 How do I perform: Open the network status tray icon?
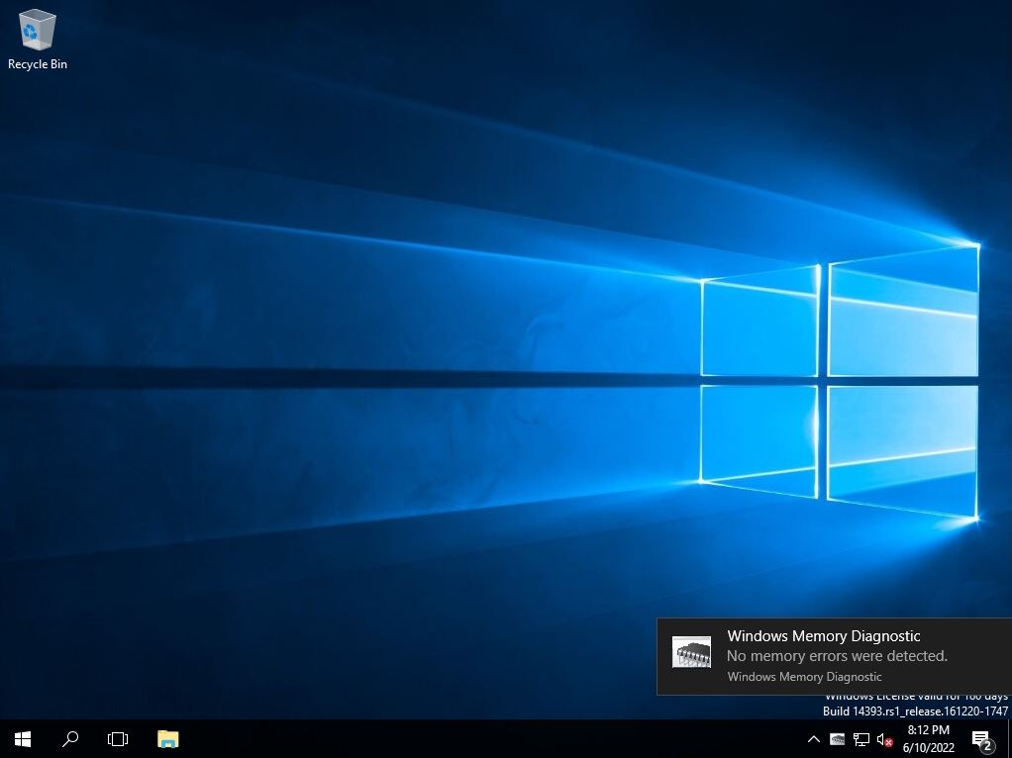[x=860, y=739]
